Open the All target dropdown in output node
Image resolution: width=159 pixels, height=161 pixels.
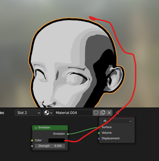point(117,121)
